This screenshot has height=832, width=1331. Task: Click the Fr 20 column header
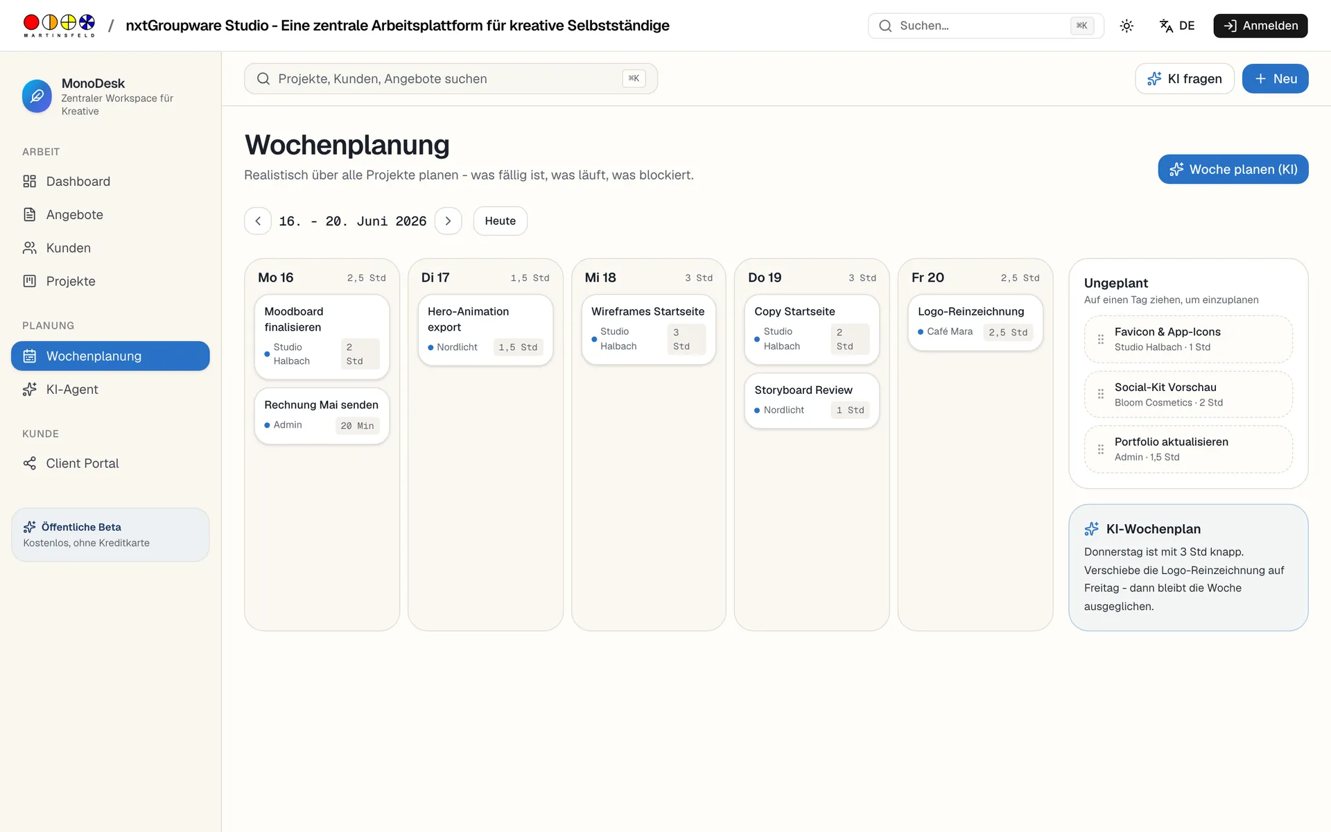975,277
